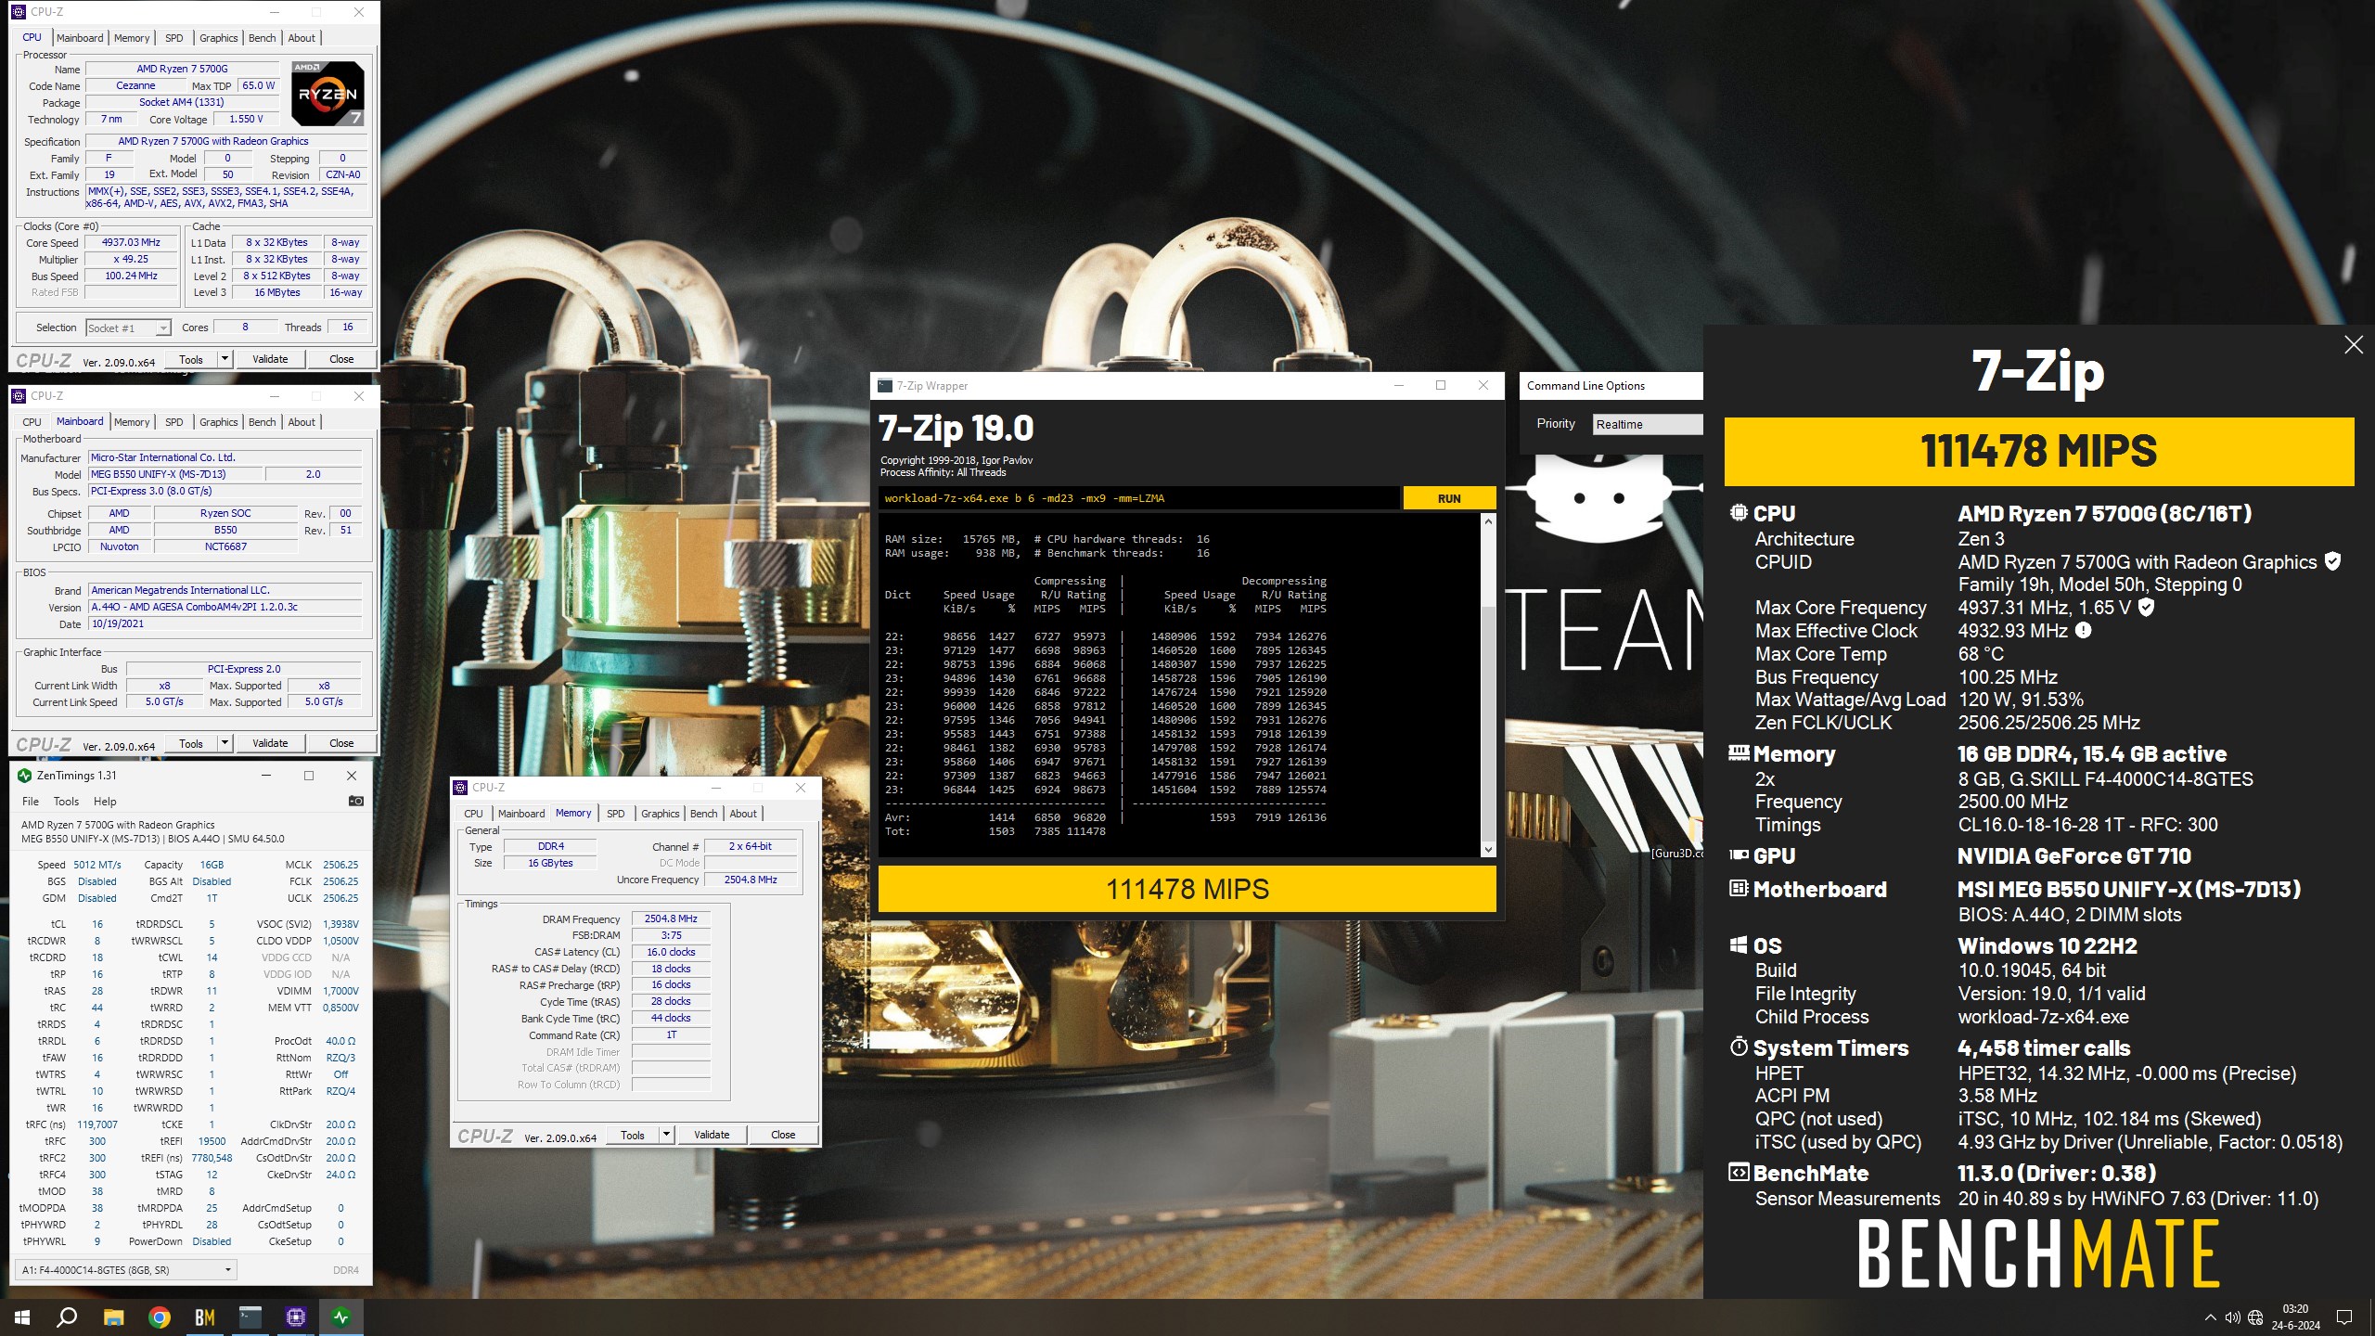This screenshot has width=2375, height=1336.
Task: Click the 7-Zip Wrapper title bar icon
Action: pyautogui.click(x=885, y=386)
